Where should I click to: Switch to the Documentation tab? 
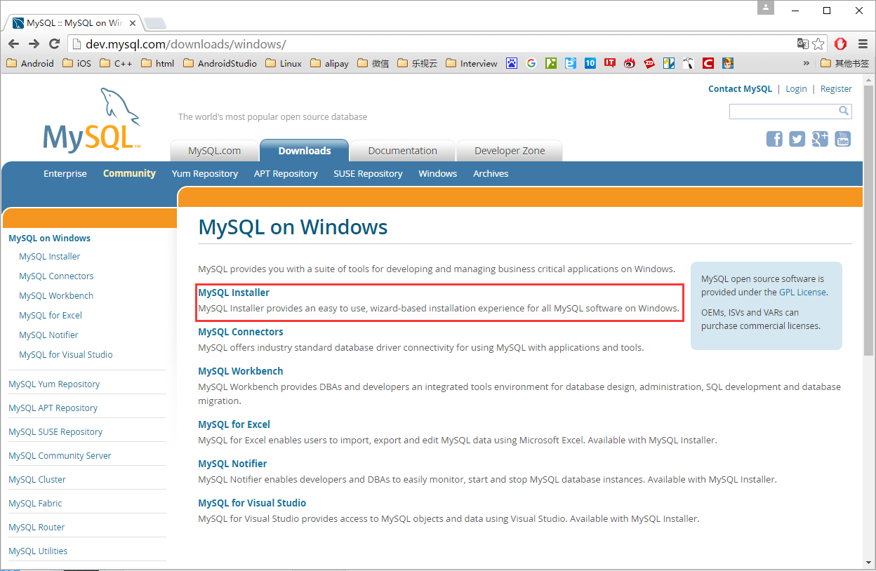(x=402, y=151)
